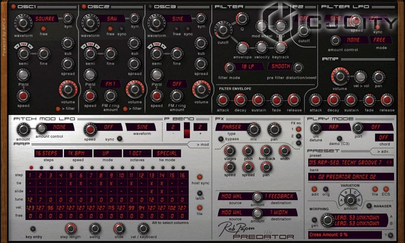Select bank 02 PREDATOR DANCE 02 display
Screen dimensions: 405x243
point(351,177)
